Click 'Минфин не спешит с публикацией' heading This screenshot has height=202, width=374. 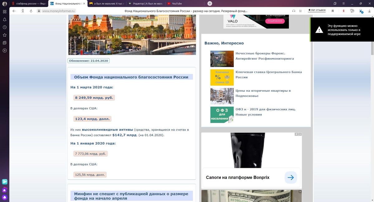131,196
